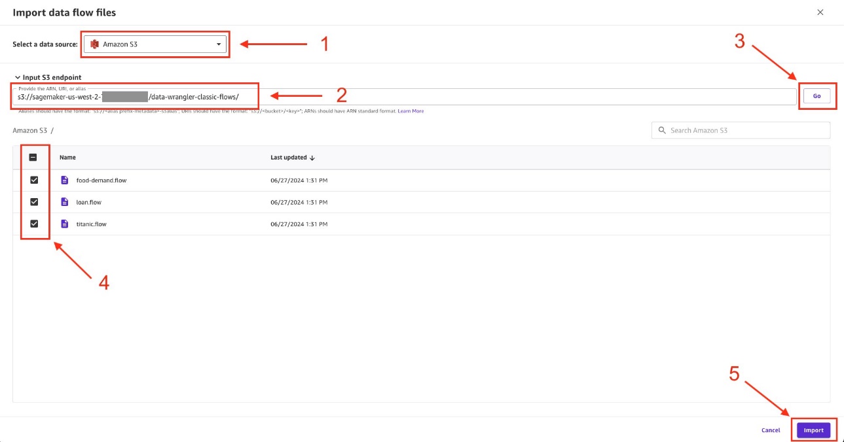Open the Amazon S3 data source dropdown

pos(155,44)
